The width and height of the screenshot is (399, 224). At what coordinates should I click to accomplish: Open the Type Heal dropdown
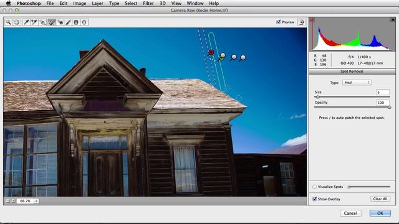pyautogui.click(x=357, y=83)
